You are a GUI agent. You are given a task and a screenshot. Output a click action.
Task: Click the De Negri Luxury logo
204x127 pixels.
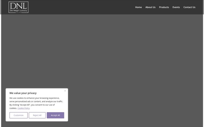[x=18, y=7]
